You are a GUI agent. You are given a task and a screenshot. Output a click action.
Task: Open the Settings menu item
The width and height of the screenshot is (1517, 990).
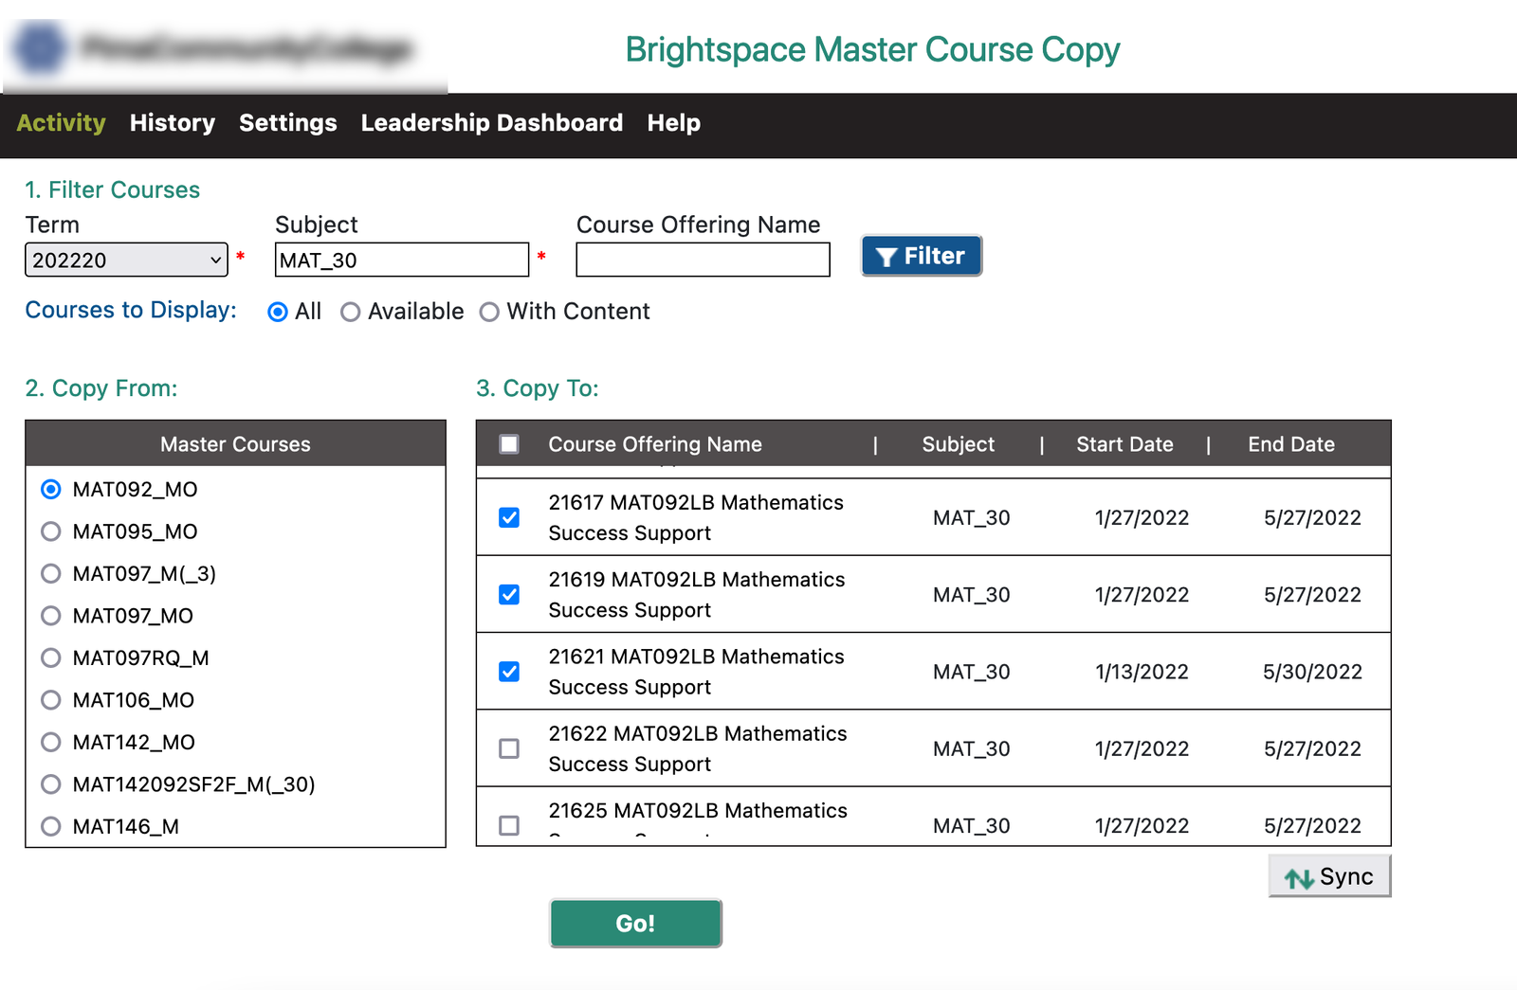(287, 123)
